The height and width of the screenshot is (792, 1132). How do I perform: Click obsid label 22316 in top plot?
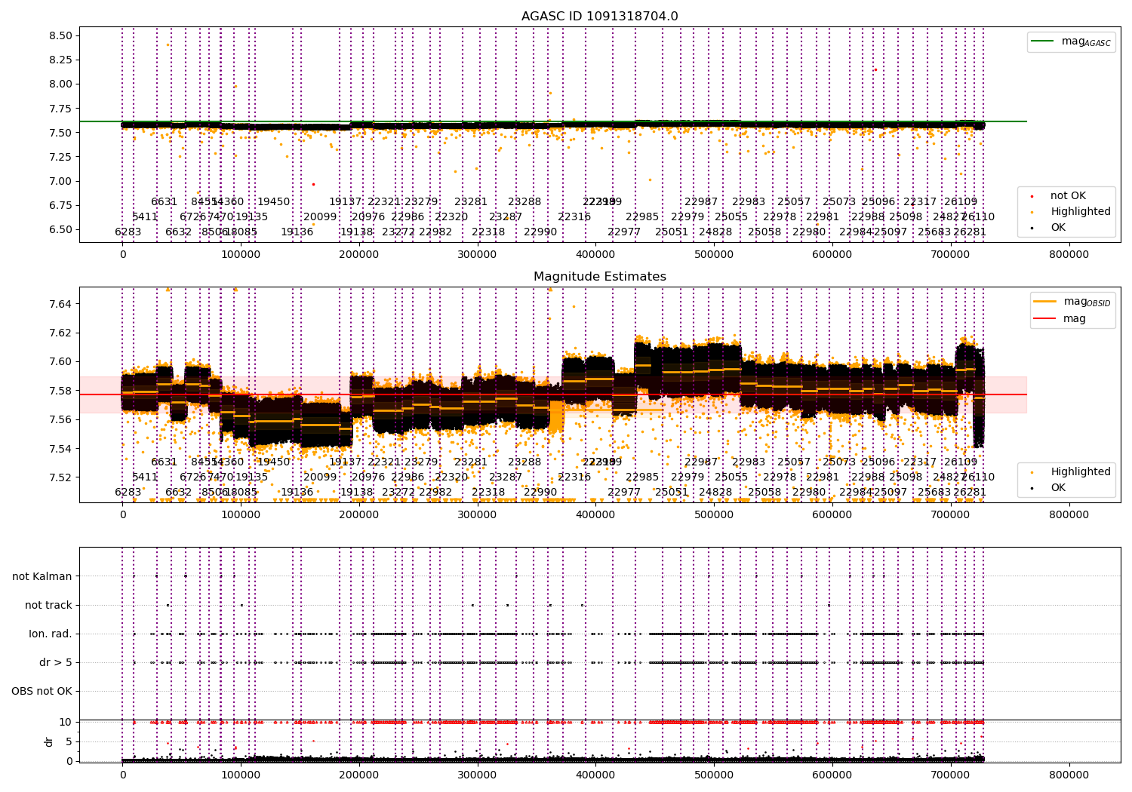[x=574, y=217]
